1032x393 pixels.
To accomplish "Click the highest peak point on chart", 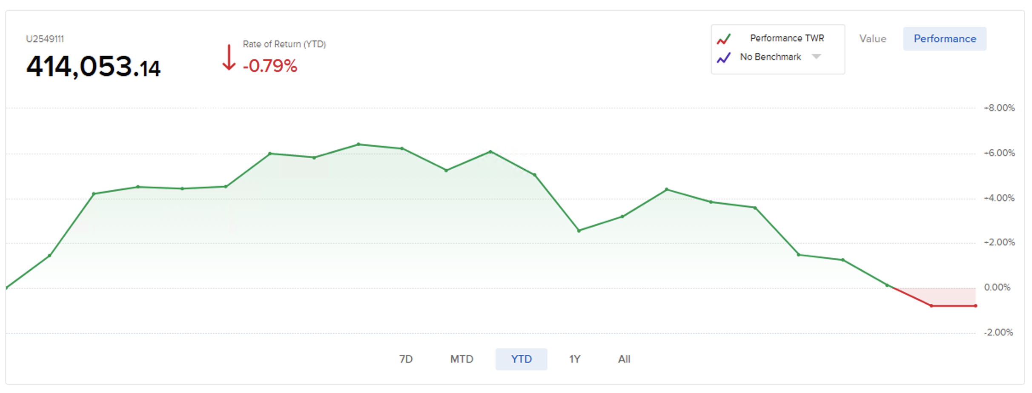I will tap(358, 145).
